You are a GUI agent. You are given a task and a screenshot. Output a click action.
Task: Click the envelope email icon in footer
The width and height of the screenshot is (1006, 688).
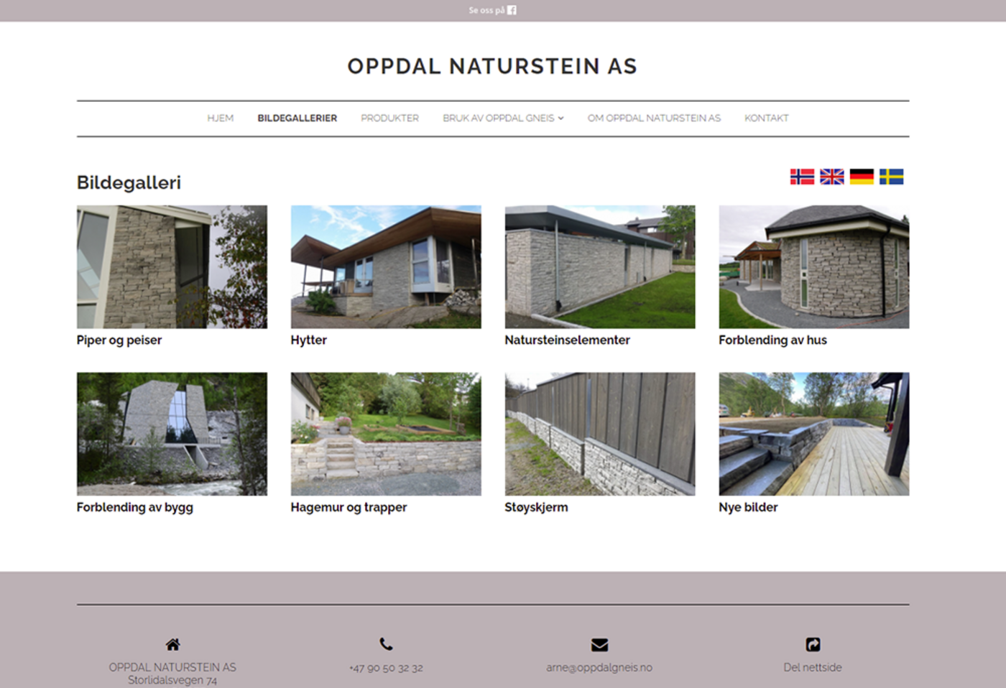pos(599,644)
